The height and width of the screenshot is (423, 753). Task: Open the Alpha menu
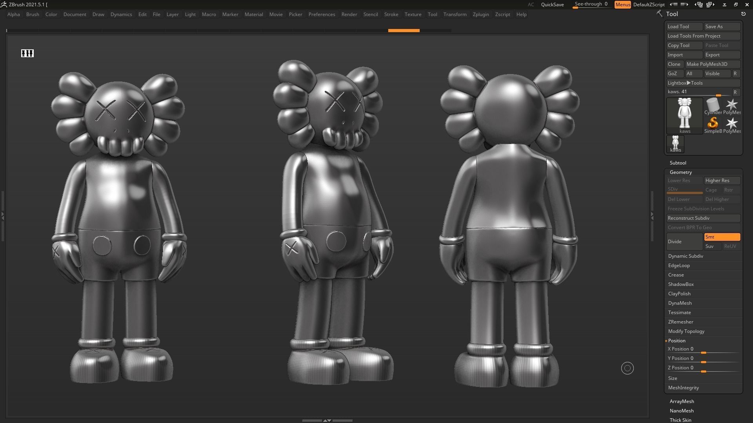(x=14, y=14)
